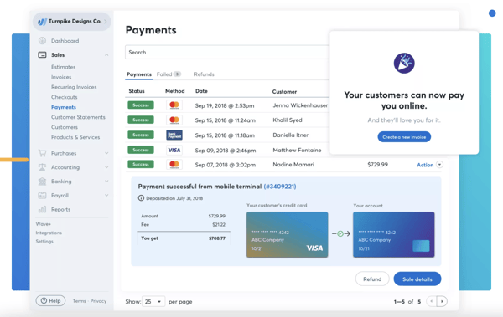Click the Customer column header
503x317 pixels.
(284, 91)
